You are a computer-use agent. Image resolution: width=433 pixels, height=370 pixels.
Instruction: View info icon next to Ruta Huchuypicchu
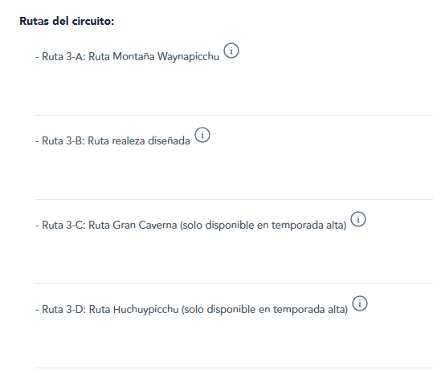tap(360, 303)
